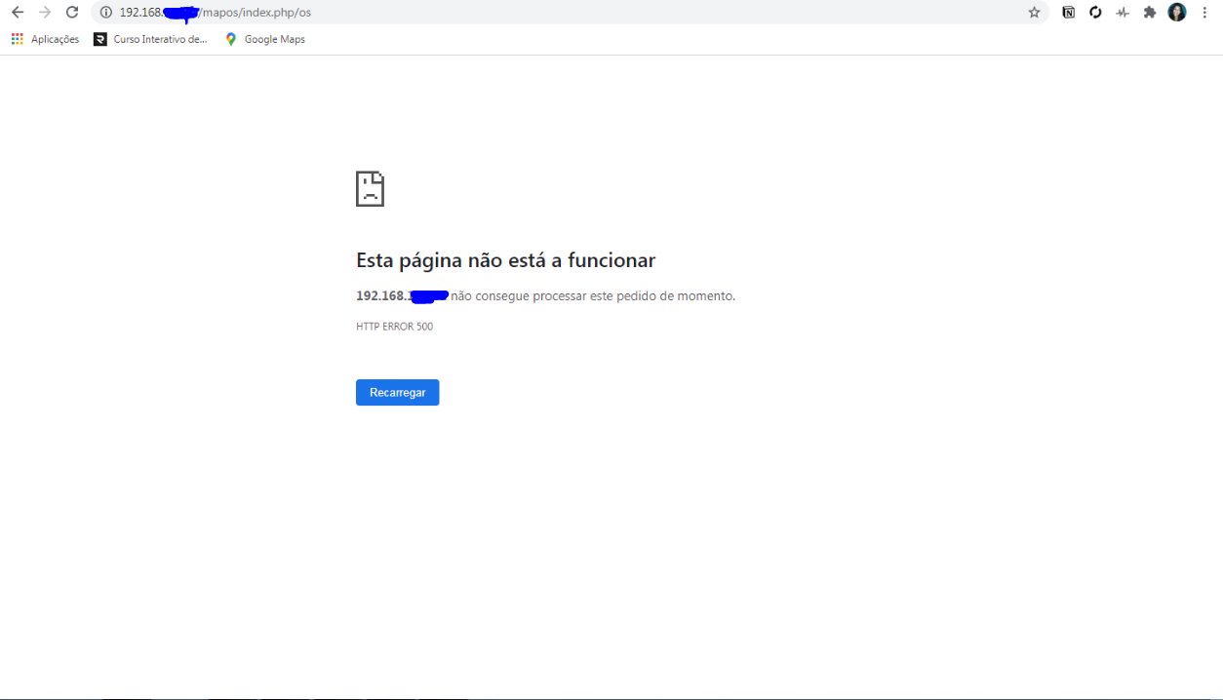This screenshot has height=700, width=1223.
Task: Click the circular sync extension icon
Action: tap(1095, 13)
